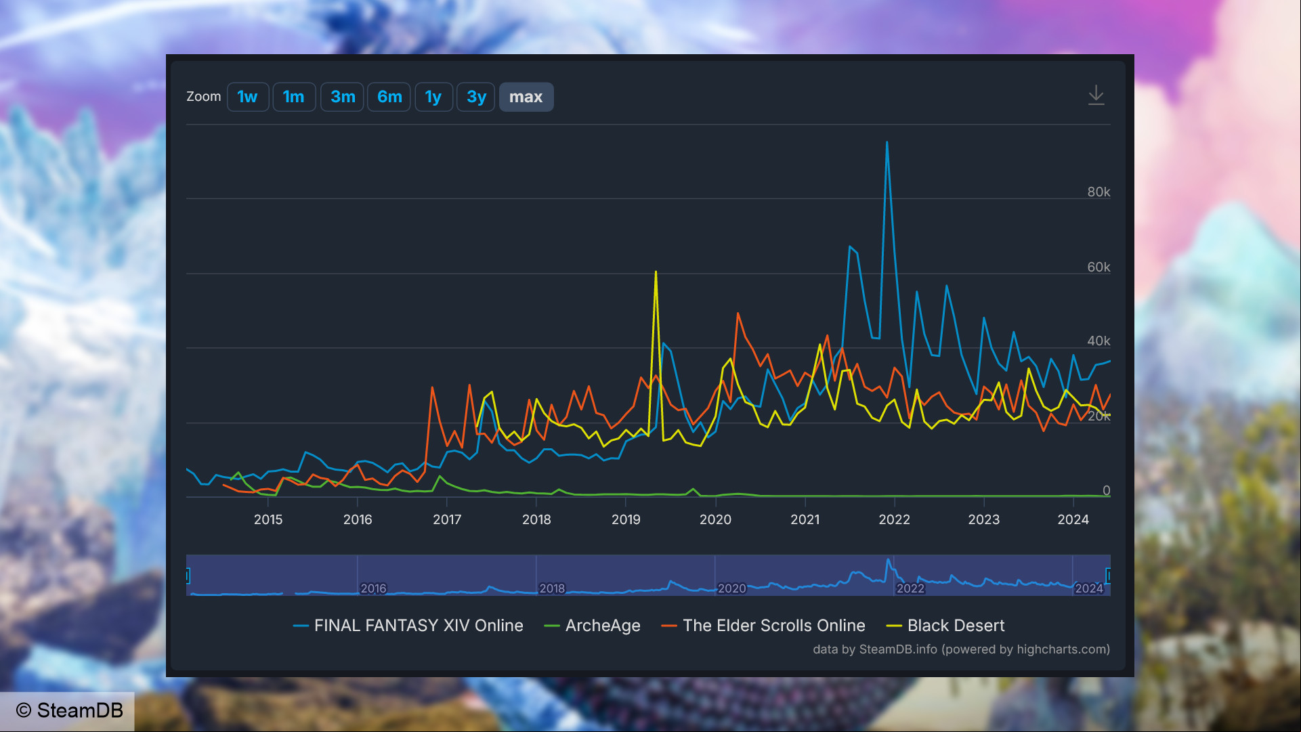
Task: Click the 40k y-axis label
Action: coord(1099,341)
